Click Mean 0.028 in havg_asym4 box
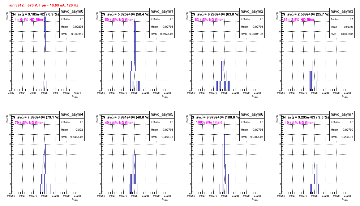Image resolution: width=360 pixels, height=206 pixels. click(72, 130)
